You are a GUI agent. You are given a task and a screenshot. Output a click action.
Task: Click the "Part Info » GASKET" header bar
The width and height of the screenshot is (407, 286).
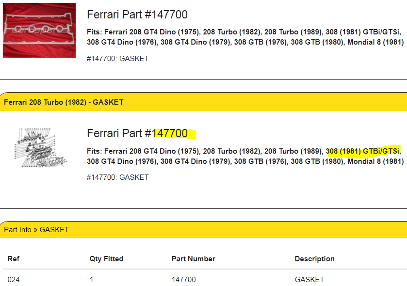click(x=36, y=229)
